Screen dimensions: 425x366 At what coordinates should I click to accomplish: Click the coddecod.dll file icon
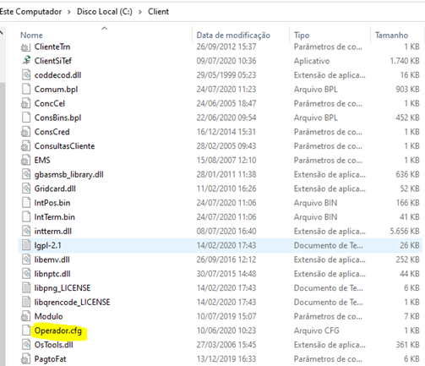click(26, 75)
